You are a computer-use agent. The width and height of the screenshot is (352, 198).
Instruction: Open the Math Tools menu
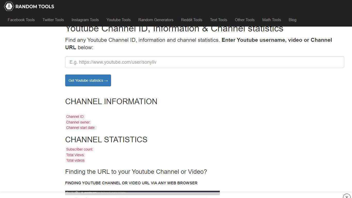point(272,20)
